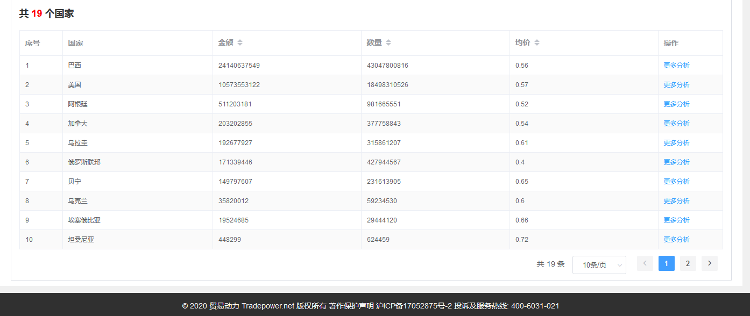The height and width of the screenshot is (316, 750).
Task: Open the 10条/页 page size dropdown
Action: [x=599, y=265]
